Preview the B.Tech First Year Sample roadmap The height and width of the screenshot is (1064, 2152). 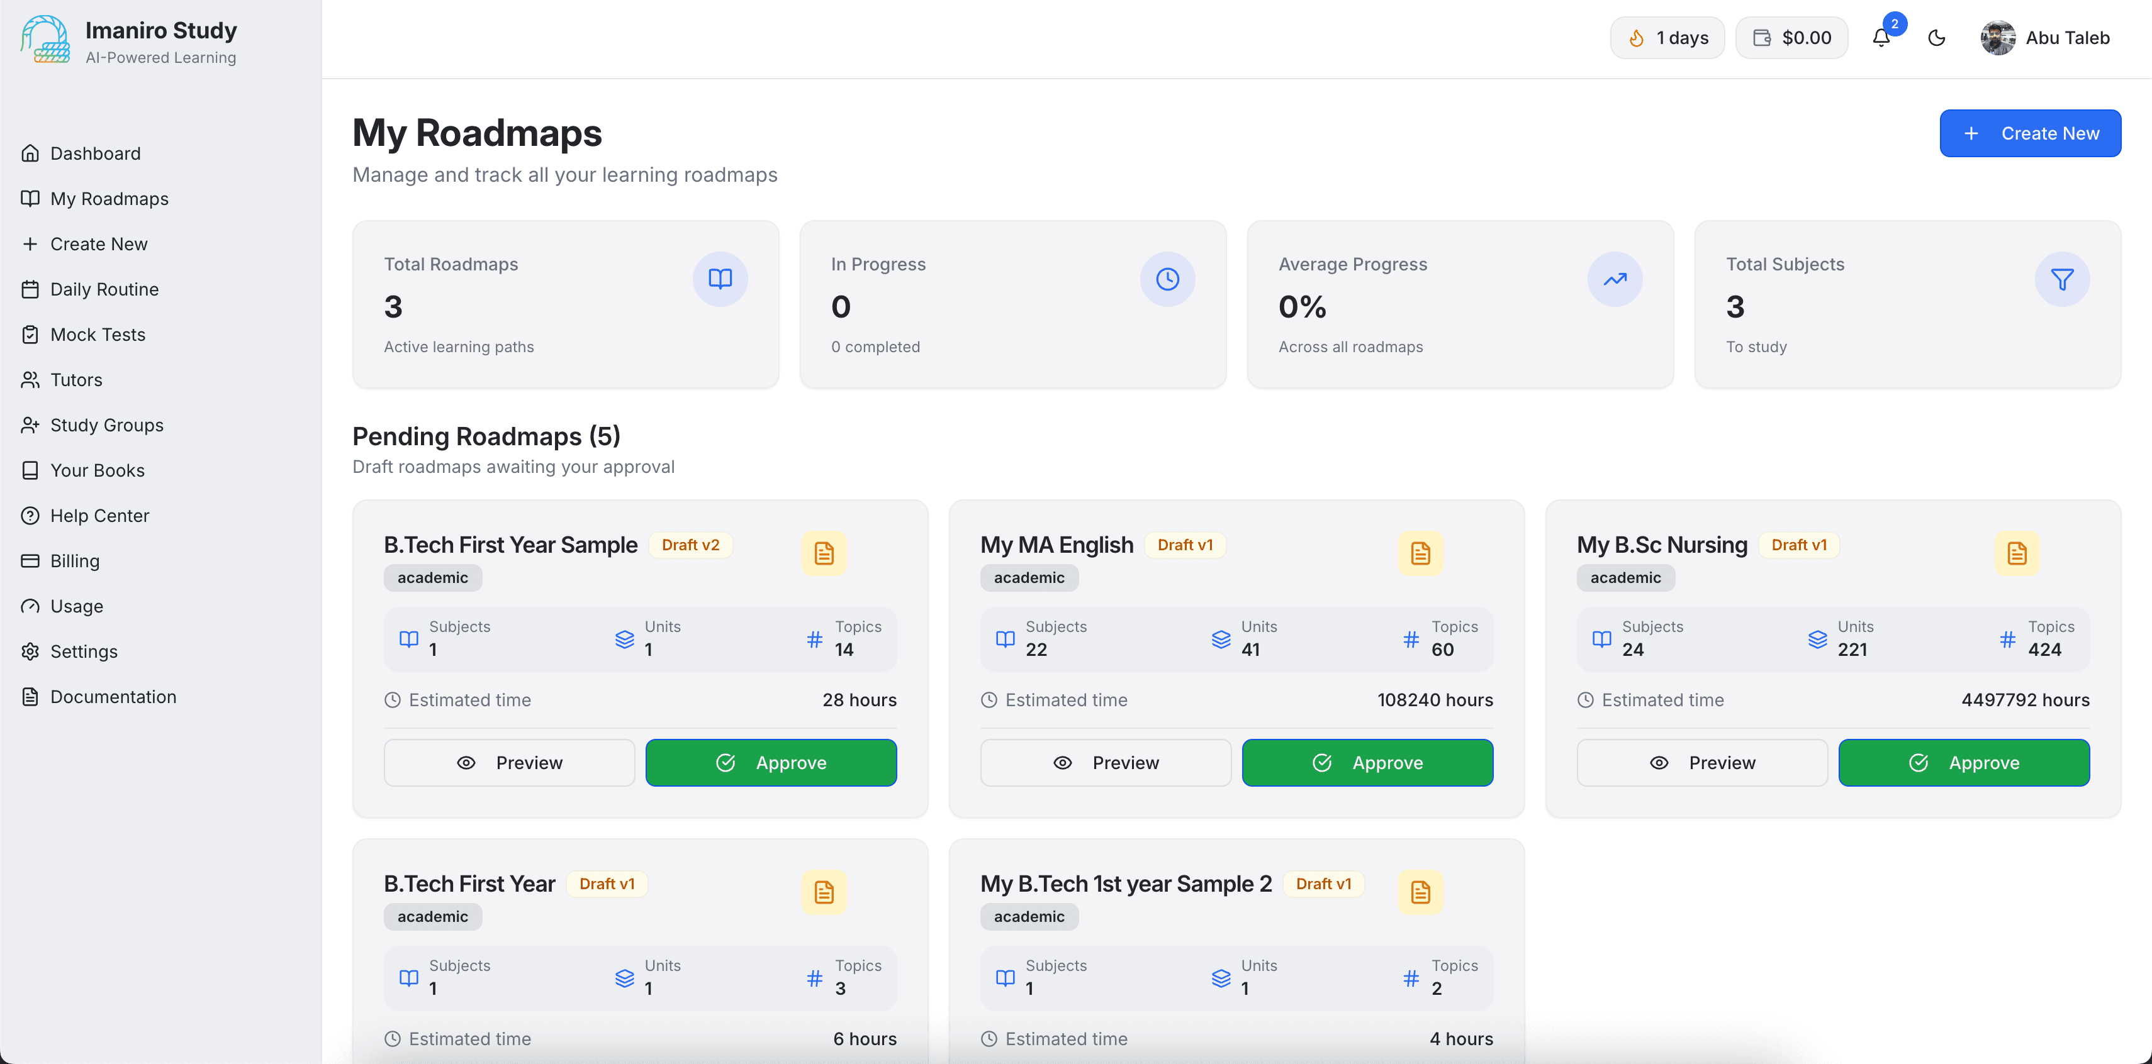[509, 763]
